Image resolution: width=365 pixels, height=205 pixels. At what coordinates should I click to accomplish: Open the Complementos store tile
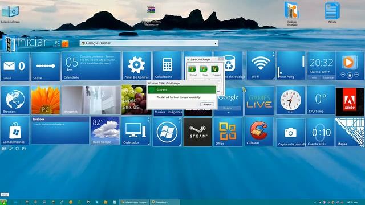tap(15, 130)
